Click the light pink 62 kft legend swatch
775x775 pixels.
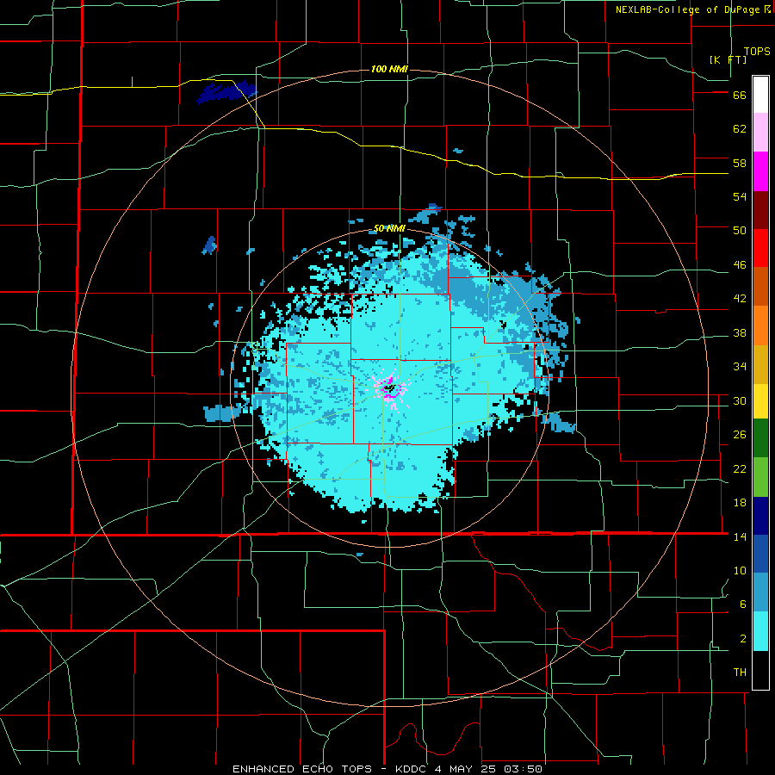(x=760, y=132)
